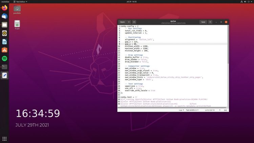
Task: Open the parallels home folder icon
Action: (17, 10)
